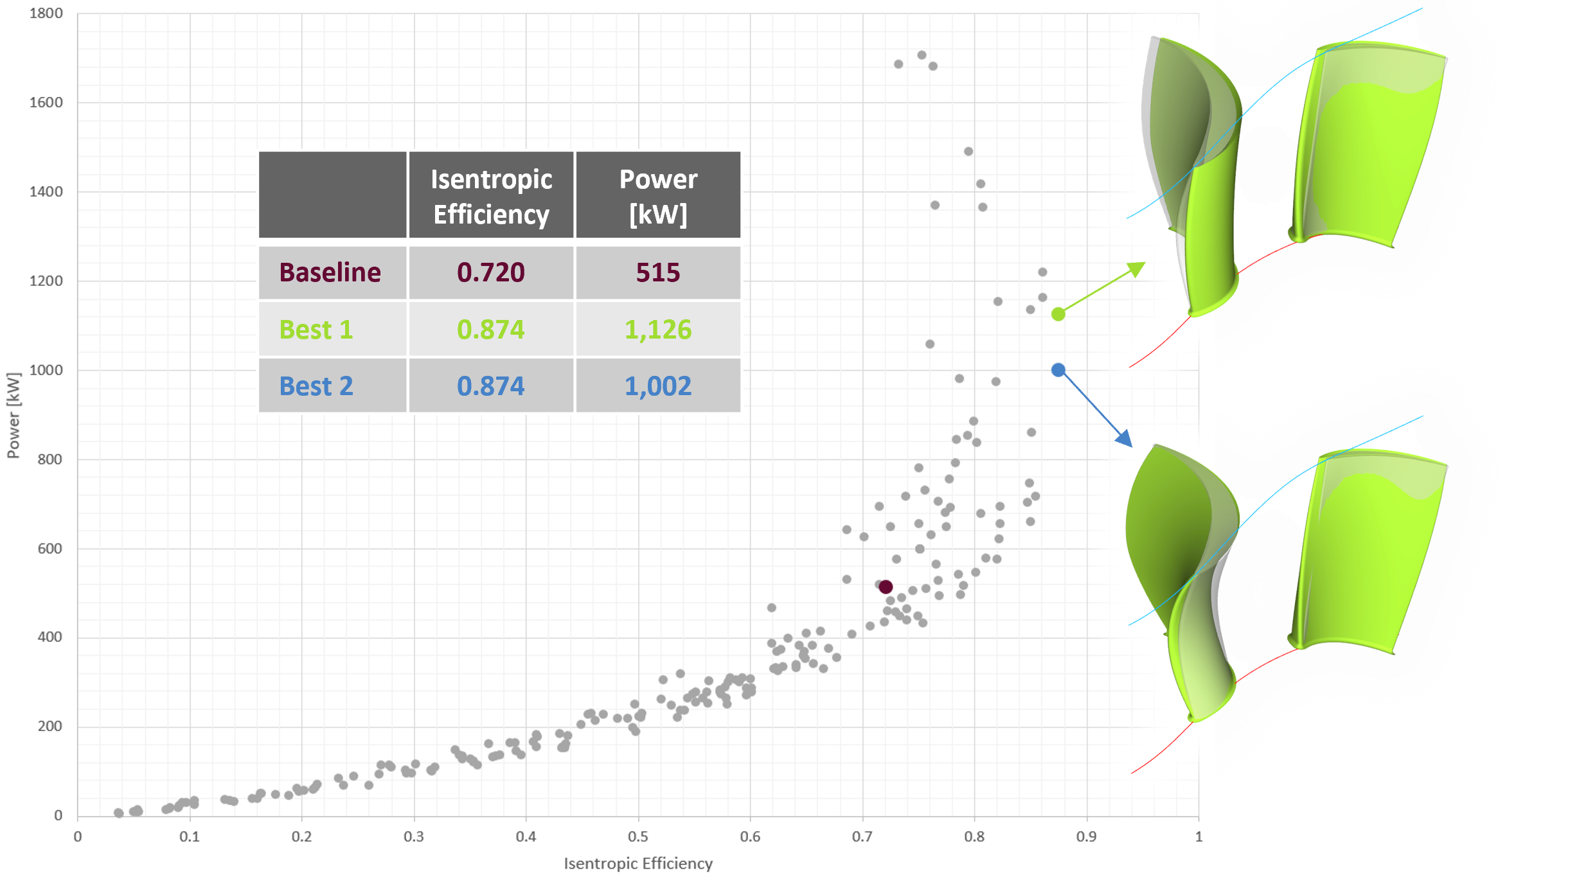The width and height of the screenshot is (1579, 877).
Task: Click the green arrow pointing to Best 1 blade
Action: (x=1102, y=287)
